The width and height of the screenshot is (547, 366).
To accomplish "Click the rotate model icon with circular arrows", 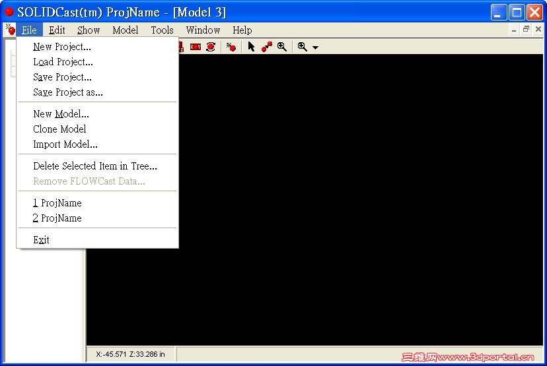I will (x=211, y=47).
